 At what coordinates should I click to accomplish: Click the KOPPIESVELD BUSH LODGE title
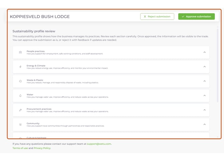click(x=40, y=17)
